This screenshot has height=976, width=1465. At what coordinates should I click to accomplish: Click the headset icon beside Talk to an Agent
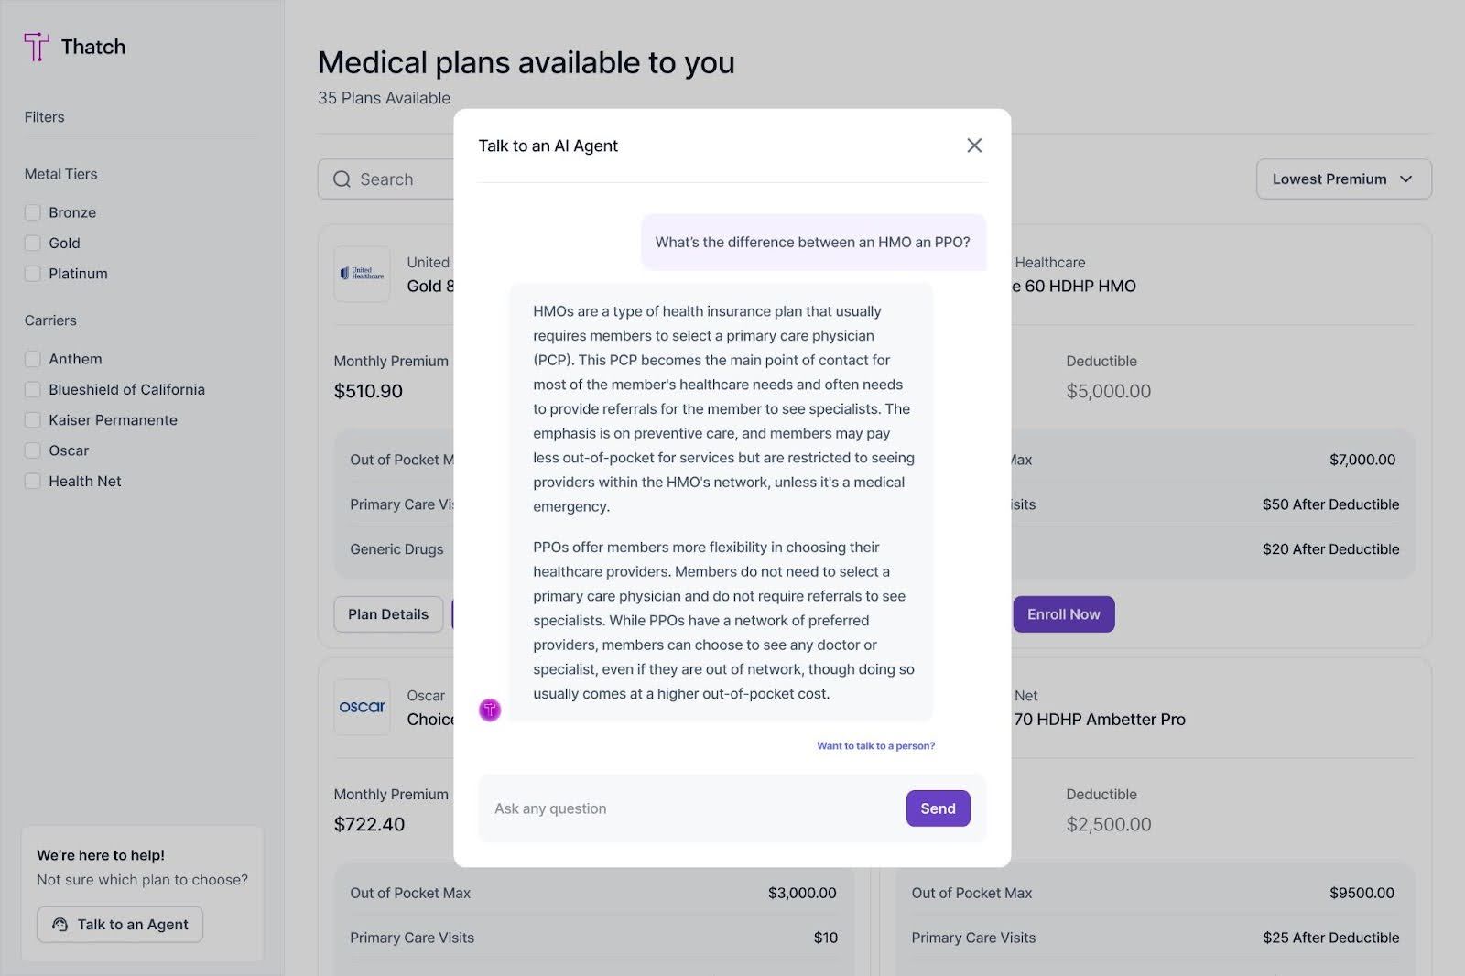[x=60, y=925]
